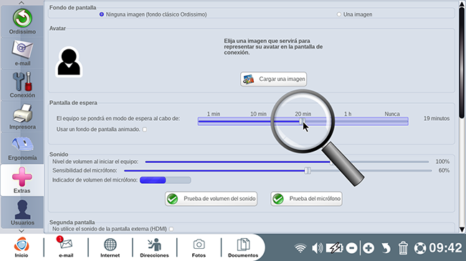This screenshot has width=466, height=261.
Task: Click 'Cargar una imagen' button
Action: 273,79
